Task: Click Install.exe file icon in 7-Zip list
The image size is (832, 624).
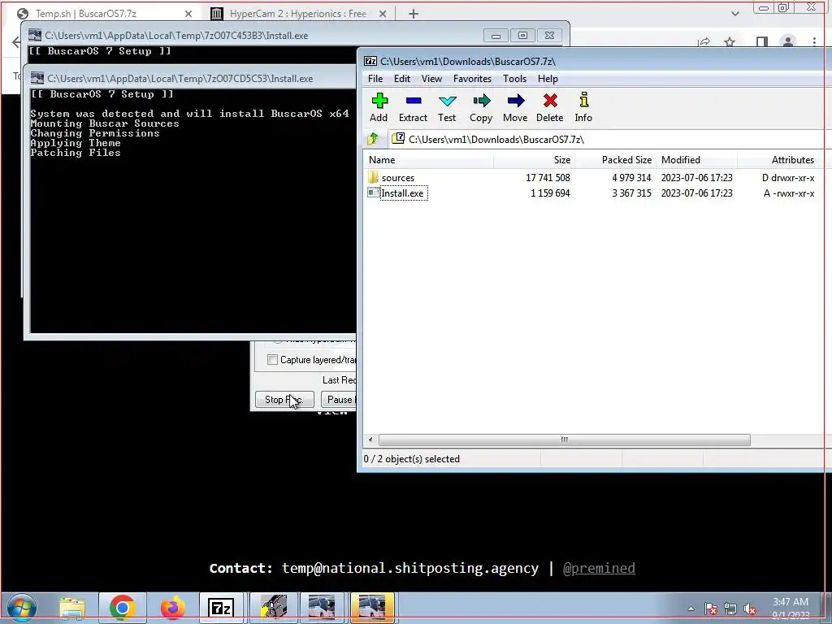Action: point(374,193)
